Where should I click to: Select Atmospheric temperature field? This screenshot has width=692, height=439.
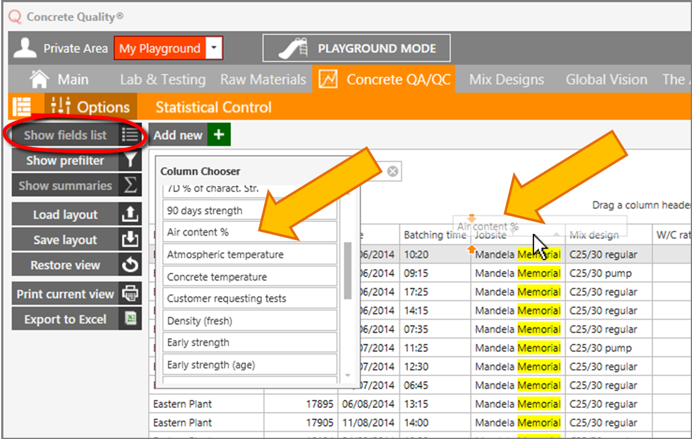(x=250, y=254)
